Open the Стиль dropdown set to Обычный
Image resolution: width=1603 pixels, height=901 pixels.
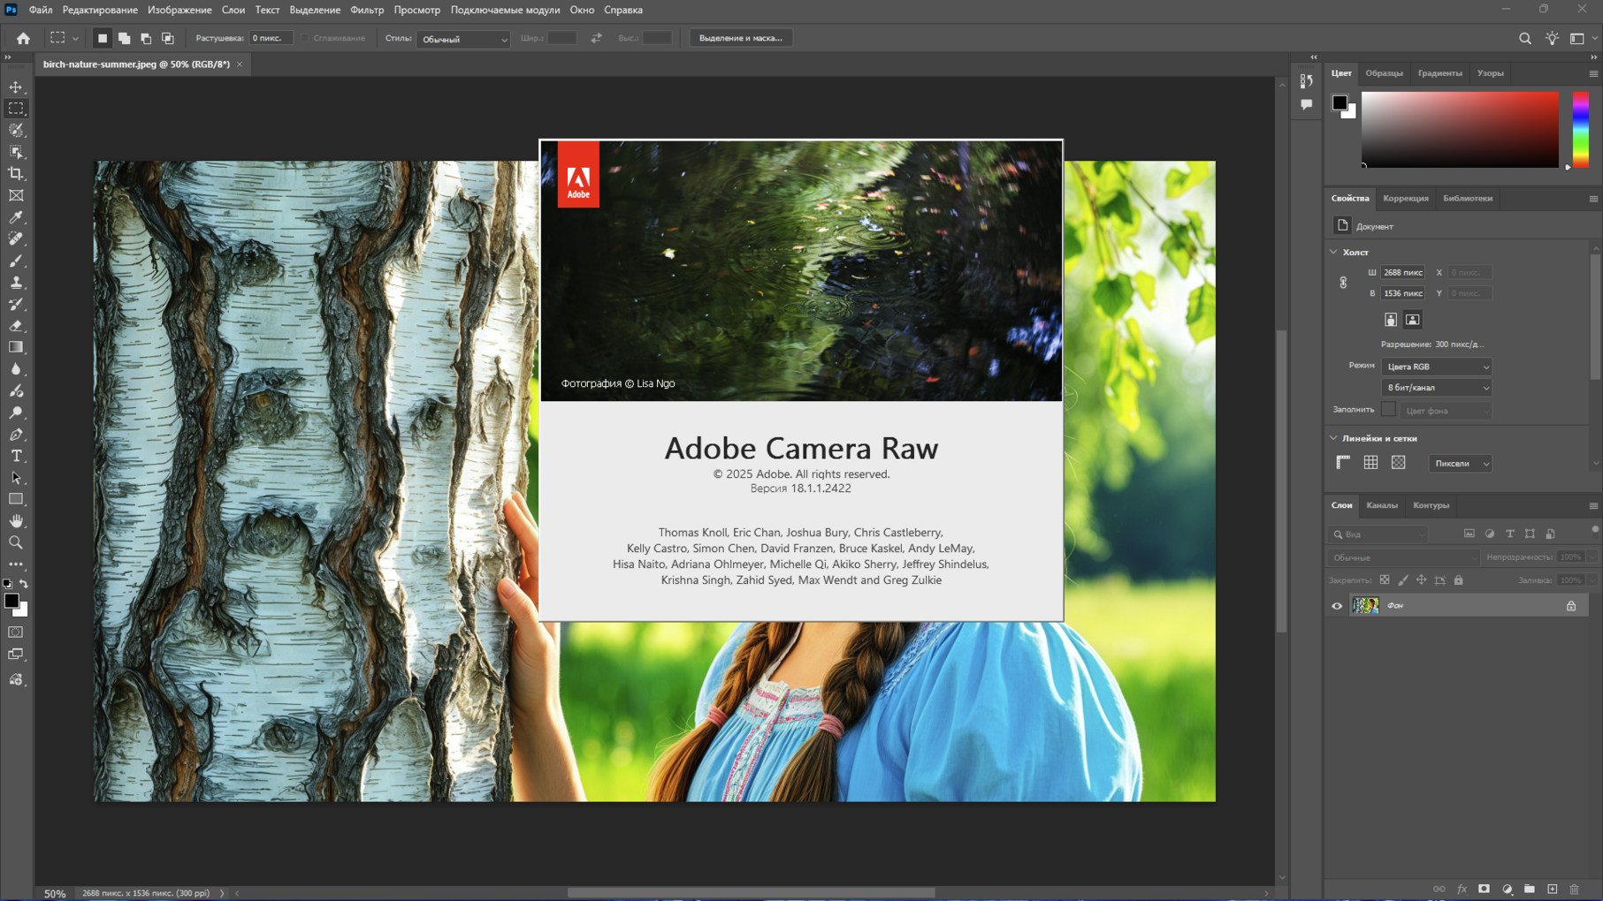[x=463, y=39]
